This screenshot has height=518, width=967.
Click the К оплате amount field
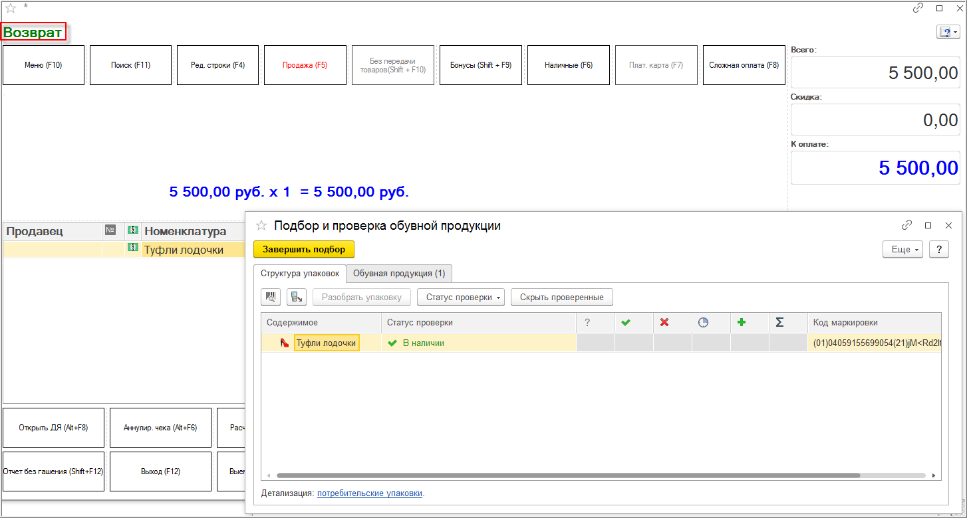point(875,167)
